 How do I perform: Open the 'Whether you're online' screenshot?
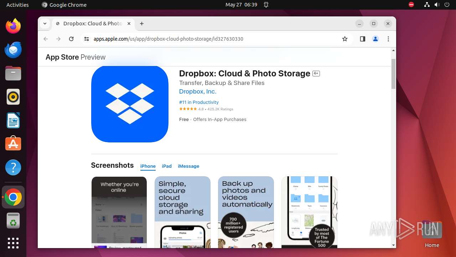point(119,212)
